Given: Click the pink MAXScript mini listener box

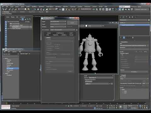Looking at the screenshot, I should (6, 106).
